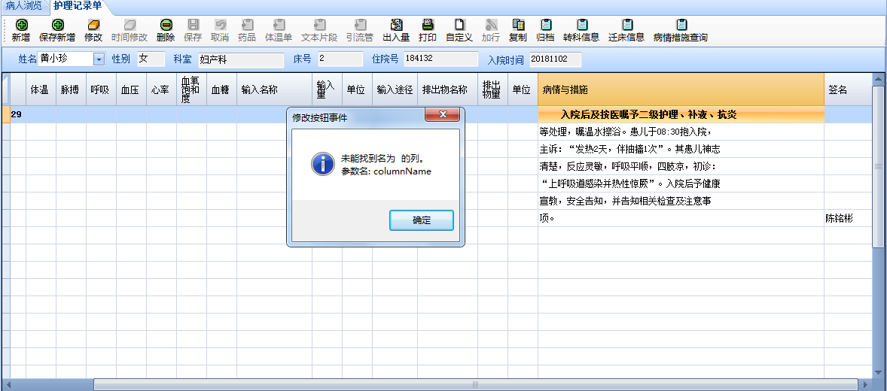Click the 输入途径 column header
Image resolution: width=887 pixels, height=391 pixels.
[x=395, y=89]
